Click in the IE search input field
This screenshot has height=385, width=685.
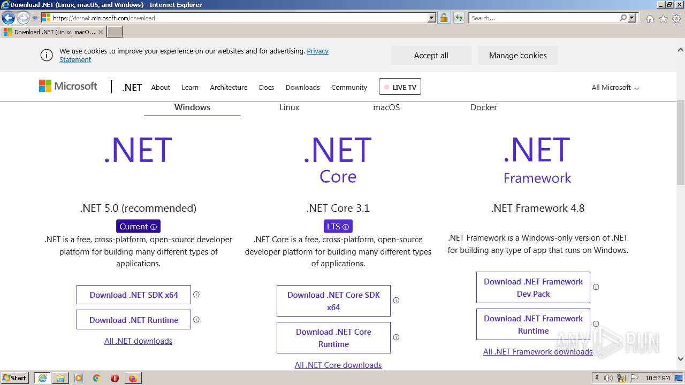pos(543,18)
